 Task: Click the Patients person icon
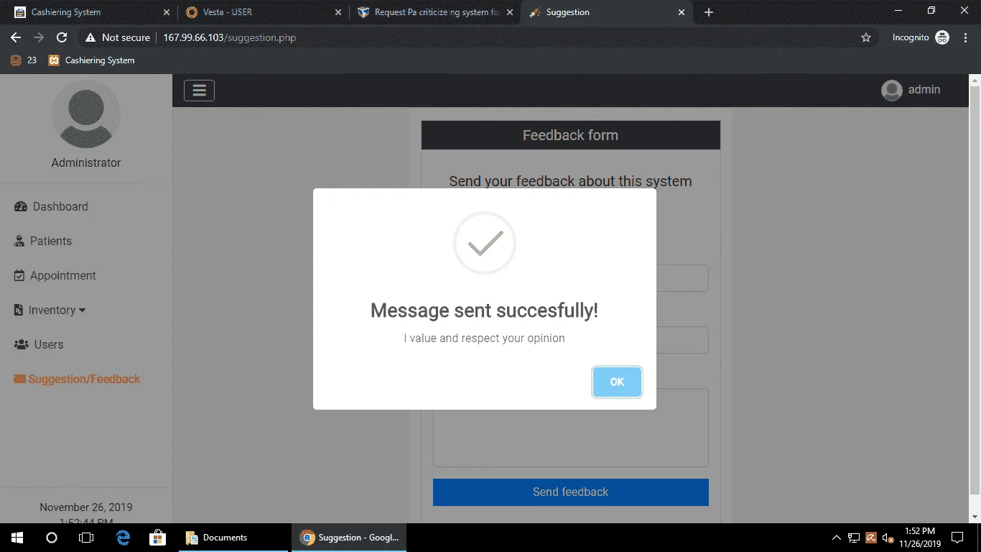pos(19,241)
